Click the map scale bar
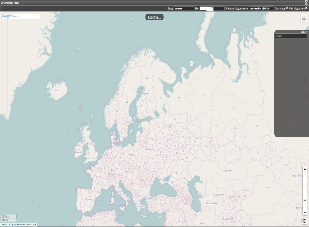The height and width of the screenshot is (227, 309). 9,218
